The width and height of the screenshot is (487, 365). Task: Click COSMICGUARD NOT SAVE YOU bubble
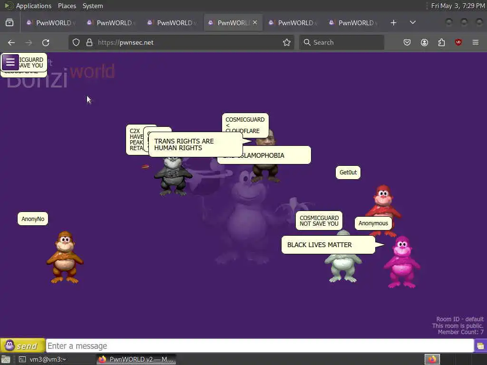click(319, 221)
